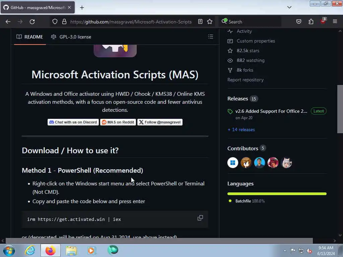The height and width of the screenshot is (257, 343).
Task: Open the README outline list icon
Action: [210, 36]
